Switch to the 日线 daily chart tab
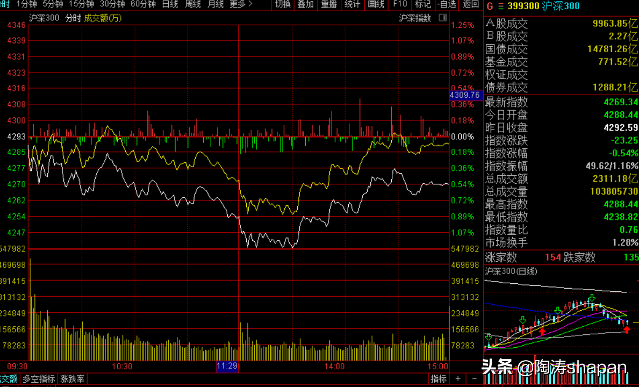This screenshot has height=387, width=639. (x=170, y=4)
